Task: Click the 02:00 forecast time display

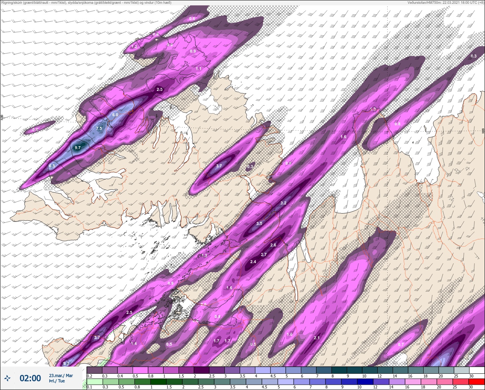Action: [x=30, y=378]
